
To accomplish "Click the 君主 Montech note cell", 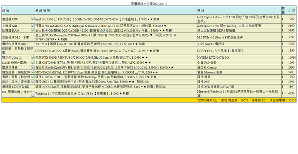I will pos(239,72).
